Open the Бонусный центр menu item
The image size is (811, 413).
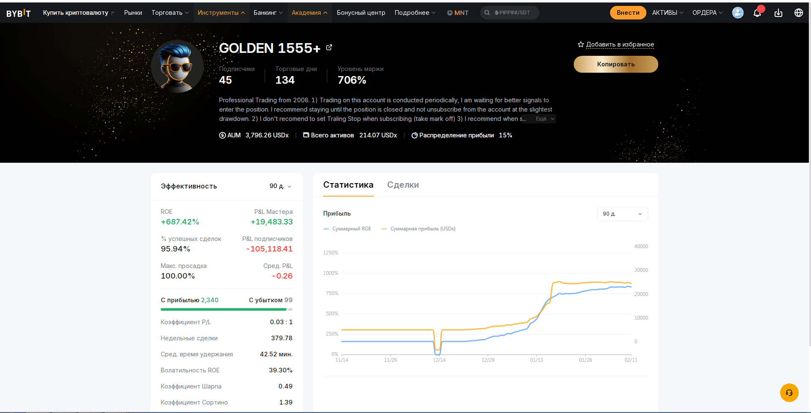coord(361,13)
